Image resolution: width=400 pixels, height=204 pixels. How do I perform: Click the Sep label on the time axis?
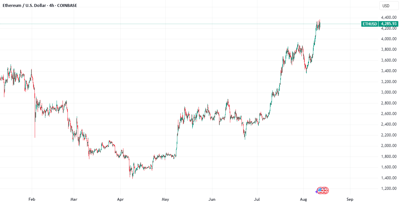click(350, 199)
